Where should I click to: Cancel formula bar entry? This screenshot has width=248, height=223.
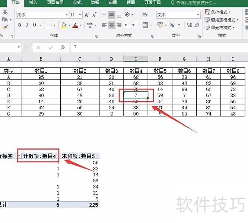tap(38, 47)
